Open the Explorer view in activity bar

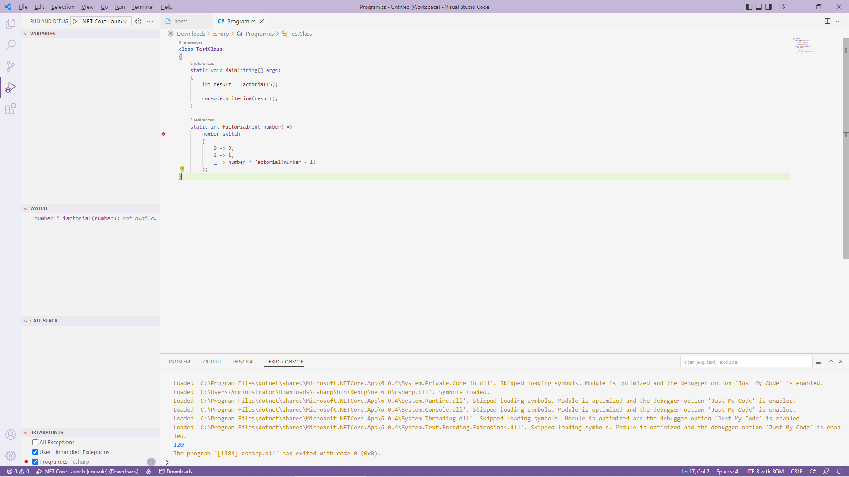point(11,24)
